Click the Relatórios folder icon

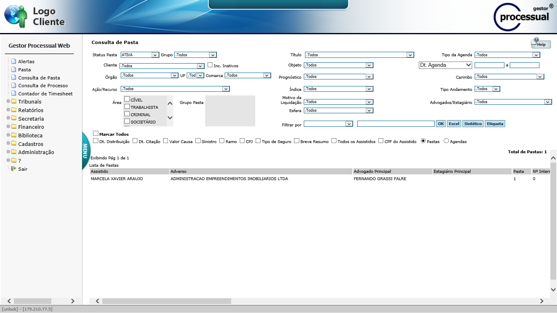point(13,110)
